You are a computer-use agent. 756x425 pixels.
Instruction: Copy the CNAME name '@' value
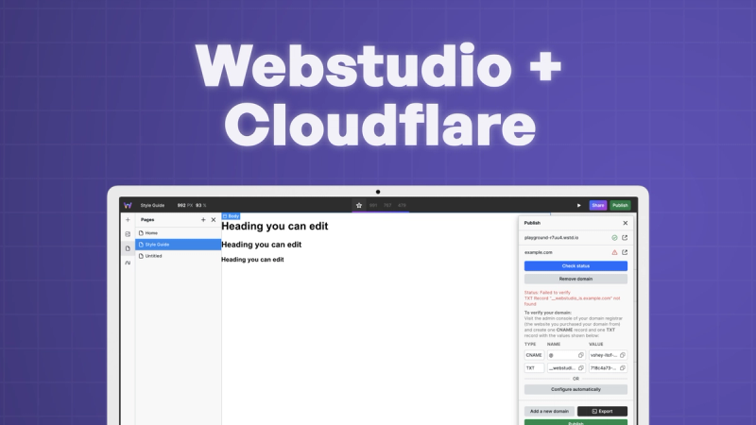581,355
